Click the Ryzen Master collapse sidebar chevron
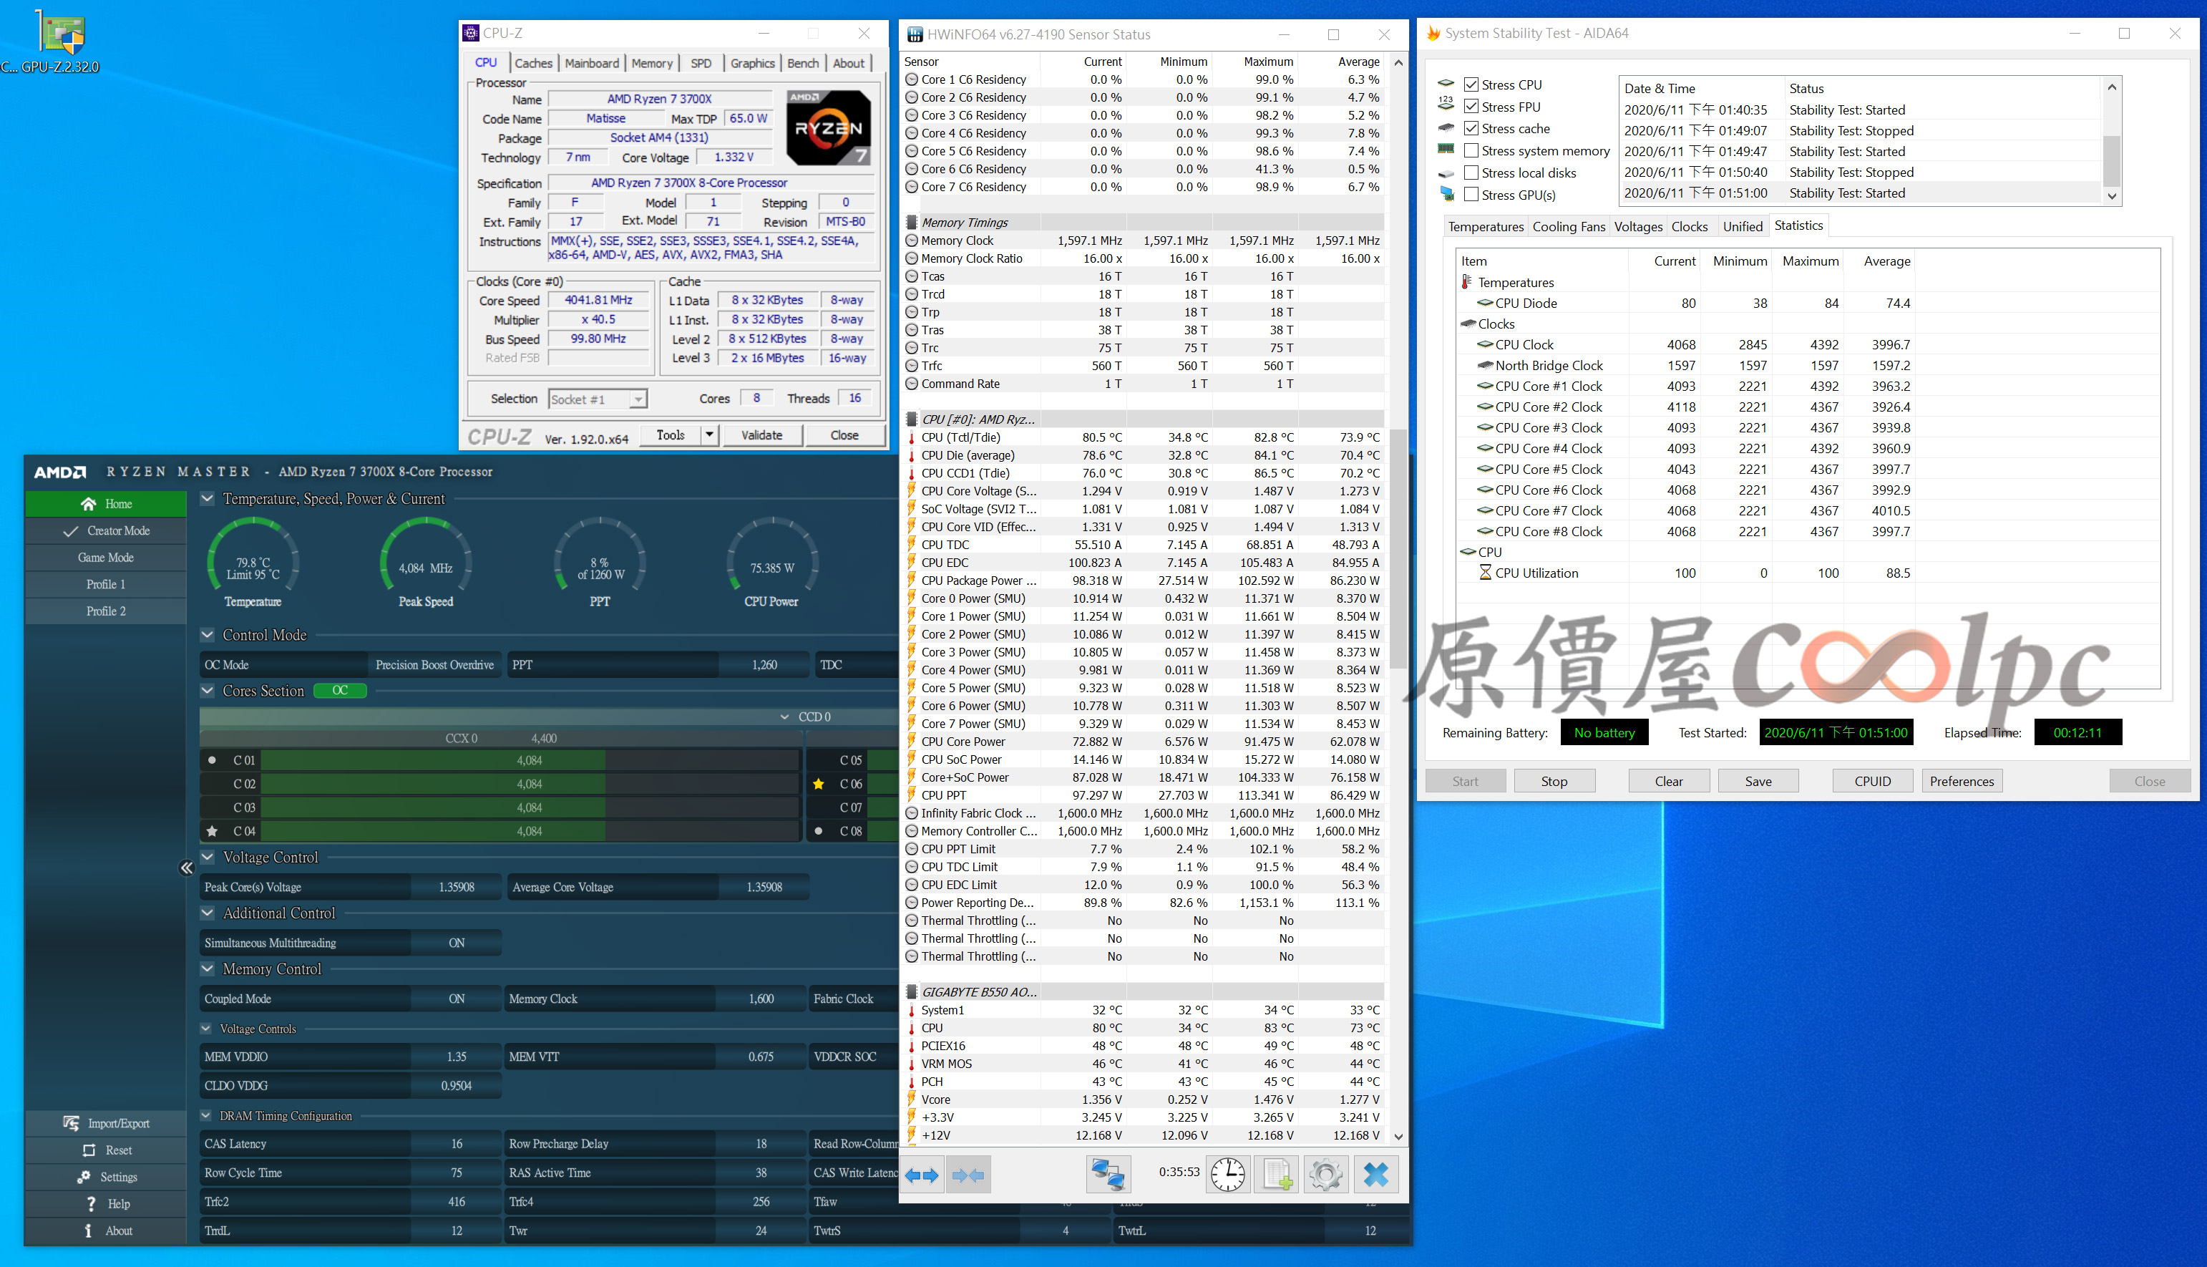This screenshot has width=2207, height=1267. coord(186,868)
